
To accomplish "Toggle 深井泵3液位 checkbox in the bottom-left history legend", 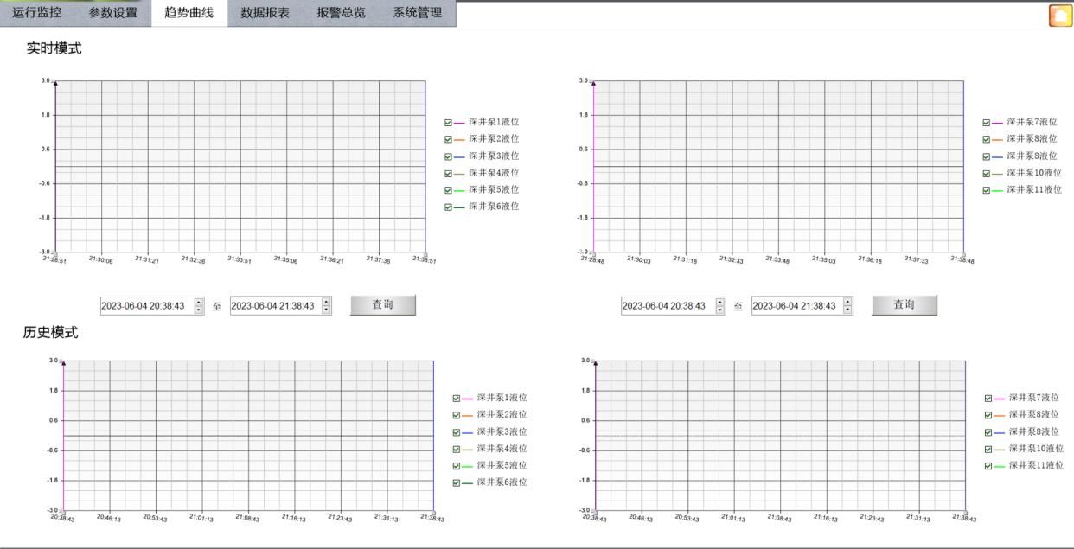I will coord(457,432).
